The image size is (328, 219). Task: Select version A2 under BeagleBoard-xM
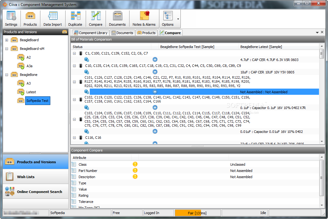(x=29, y=57)
